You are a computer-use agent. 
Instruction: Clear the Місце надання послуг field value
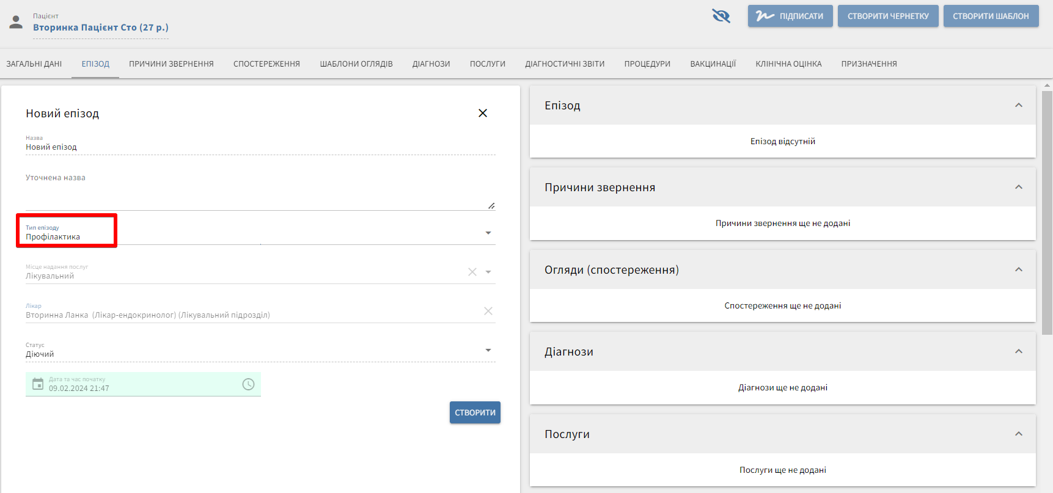[x=472, y=272]
